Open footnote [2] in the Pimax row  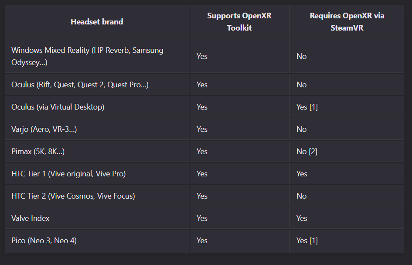[x=313, y=151]
